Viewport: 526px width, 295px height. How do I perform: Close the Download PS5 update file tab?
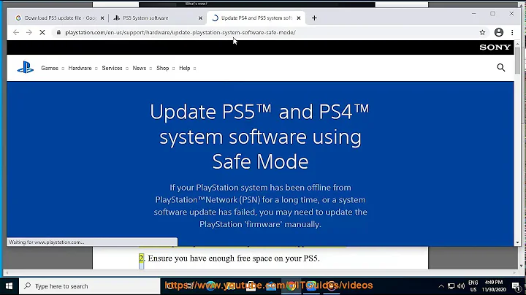(x=102, y=18)
